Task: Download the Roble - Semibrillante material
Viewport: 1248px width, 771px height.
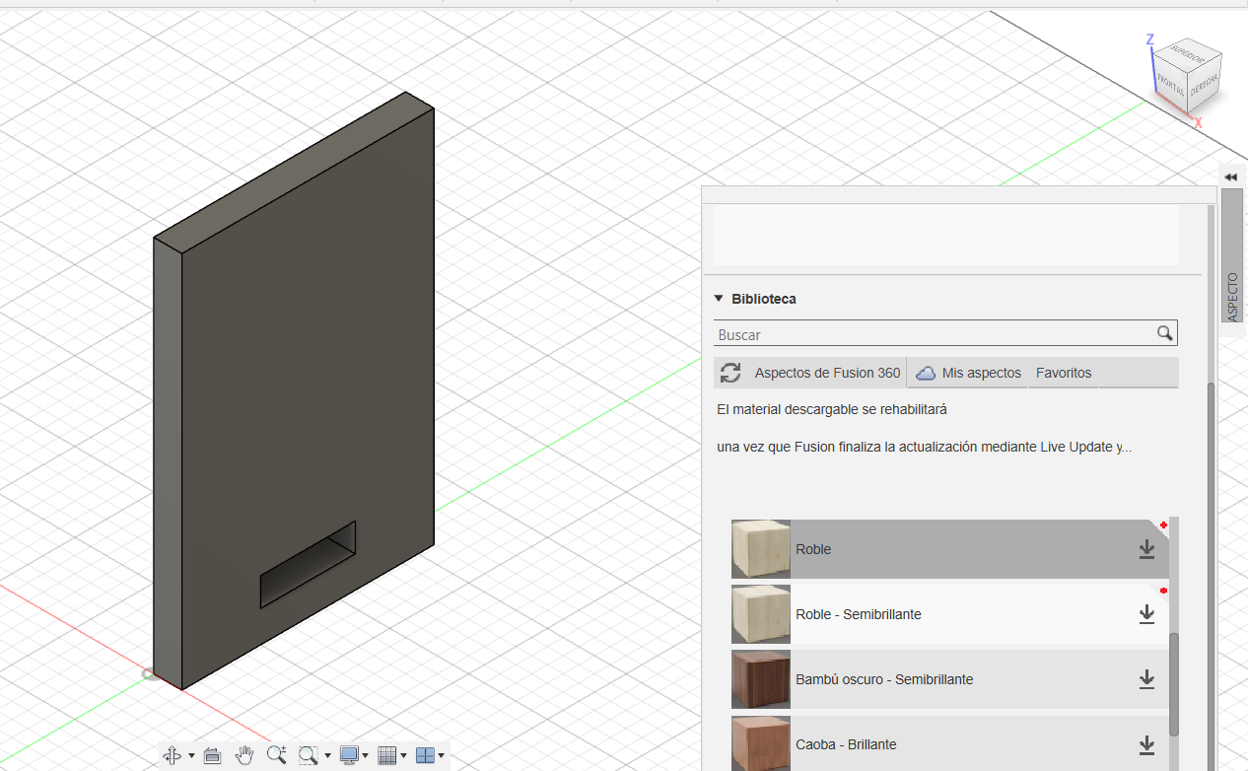Action: (x=1146, y=614)
